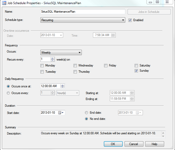Select the No end date option
Screen dimensions: 175x150
(x=86, y=119)
